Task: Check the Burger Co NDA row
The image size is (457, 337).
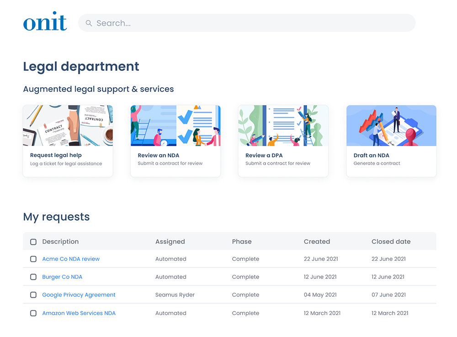Action: pyautogui.click(x=33, y=277)
